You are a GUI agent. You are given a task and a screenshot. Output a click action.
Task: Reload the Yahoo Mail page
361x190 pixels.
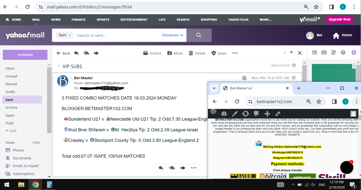point(27,7)
